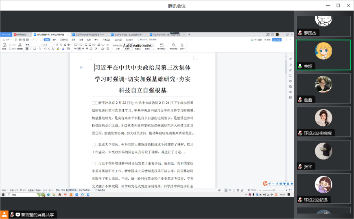Click the 查找替换 magnifier icon
Viewport: 354px width, 219px height.
[x=174, y=45]
